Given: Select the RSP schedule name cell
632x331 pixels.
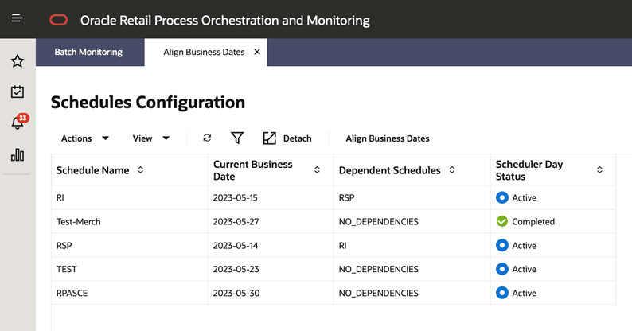Looking at the screenshot, I should click(130, 245).
